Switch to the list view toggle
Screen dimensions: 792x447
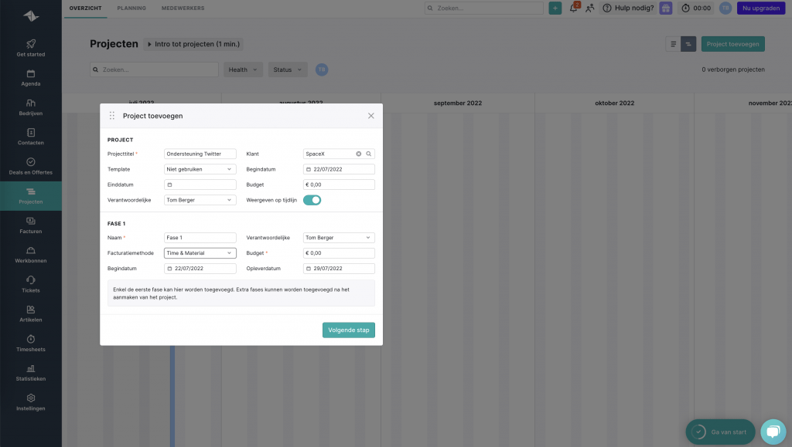(673, 44)
